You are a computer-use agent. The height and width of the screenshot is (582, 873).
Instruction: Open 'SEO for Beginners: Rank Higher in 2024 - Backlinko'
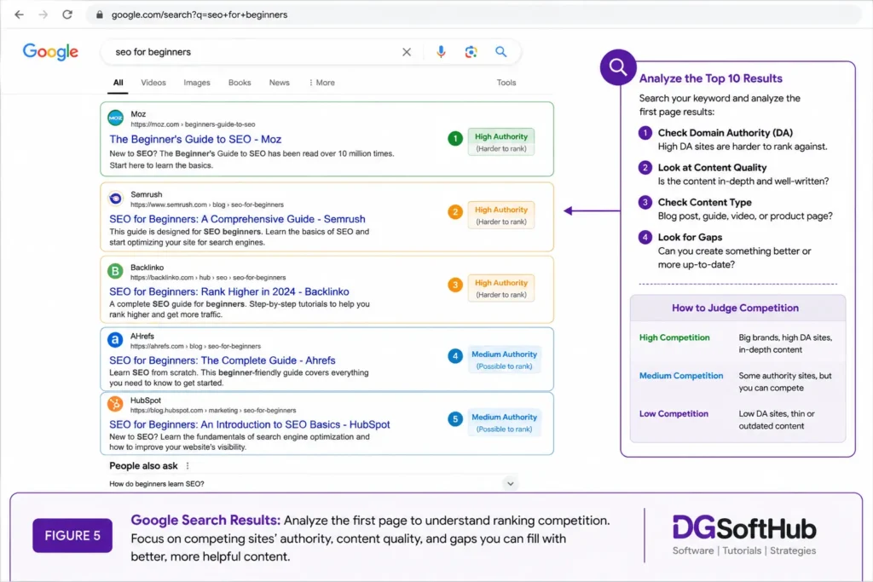[x=228, y=291]
